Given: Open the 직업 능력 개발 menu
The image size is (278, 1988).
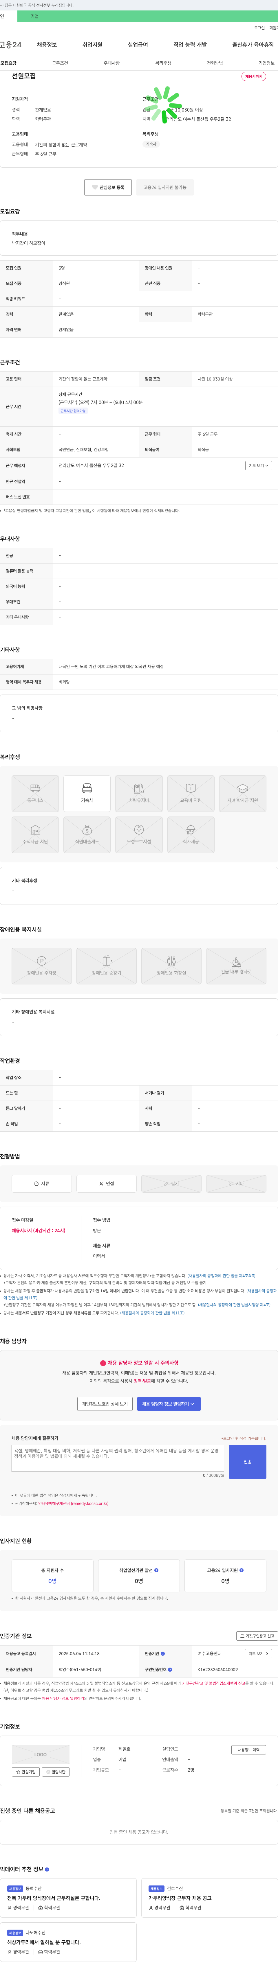Looking at the screenshot, I should coord(190,45).
